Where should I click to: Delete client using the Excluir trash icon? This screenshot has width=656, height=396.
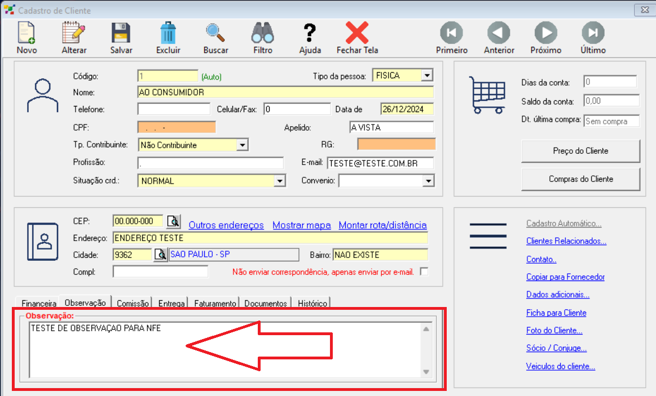(168, 33)
